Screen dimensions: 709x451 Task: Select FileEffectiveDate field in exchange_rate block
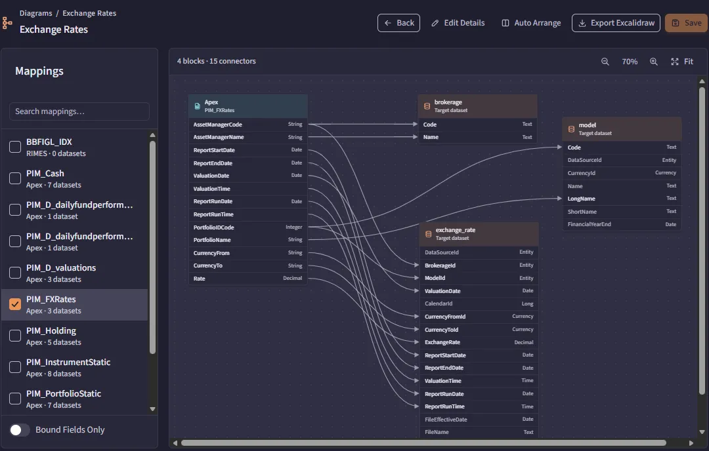(479, 420)
